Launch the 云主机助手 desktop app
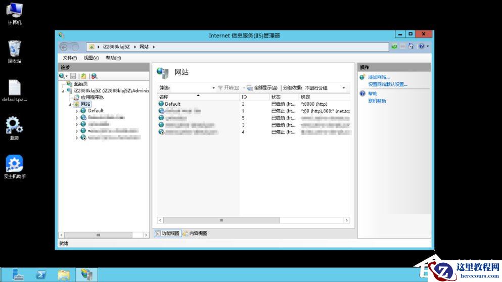 14,167
